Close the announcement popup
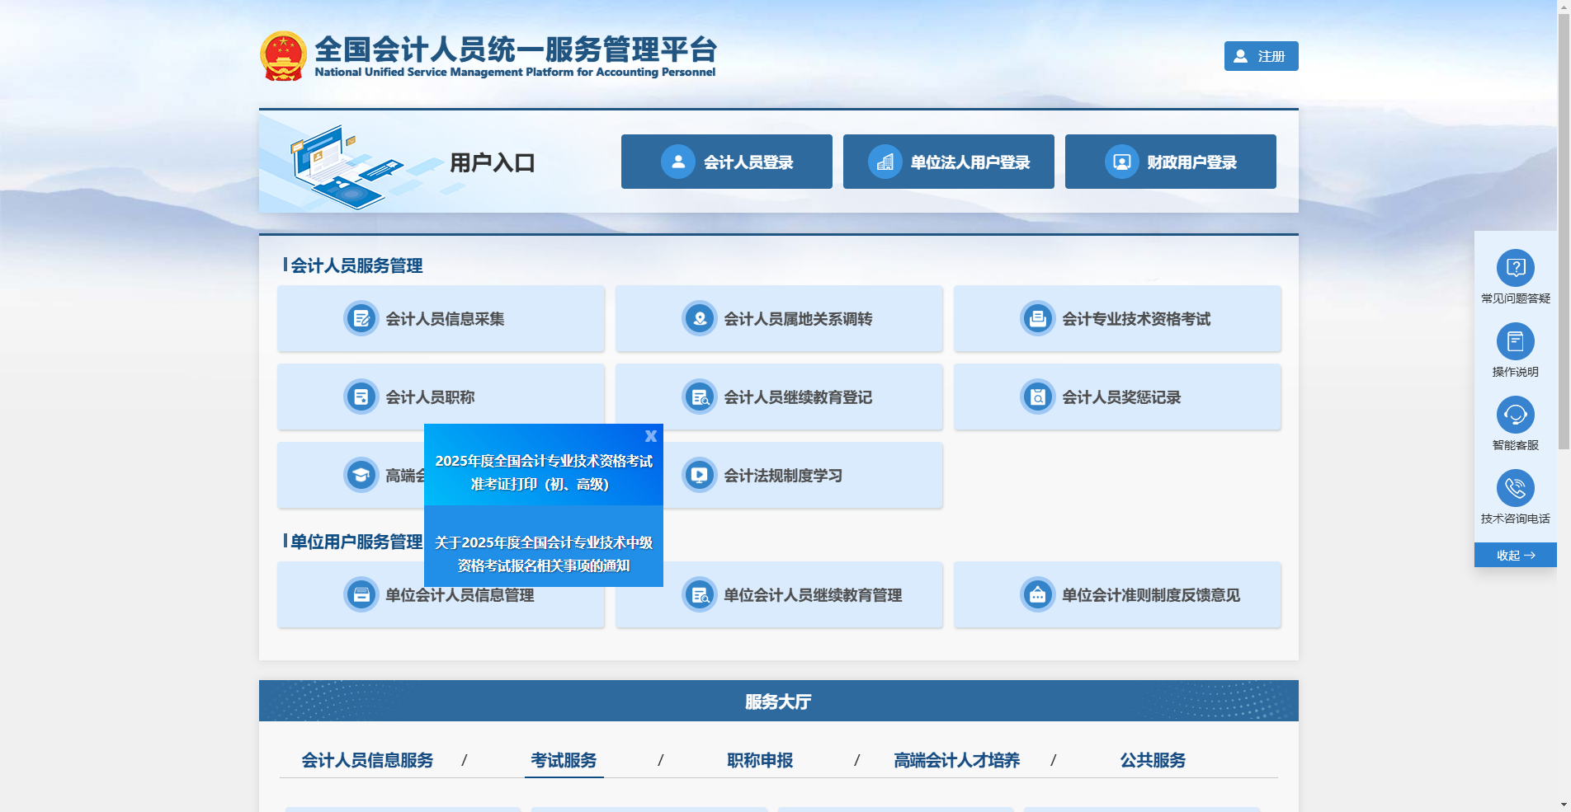1571x812 pixels. 651,435
